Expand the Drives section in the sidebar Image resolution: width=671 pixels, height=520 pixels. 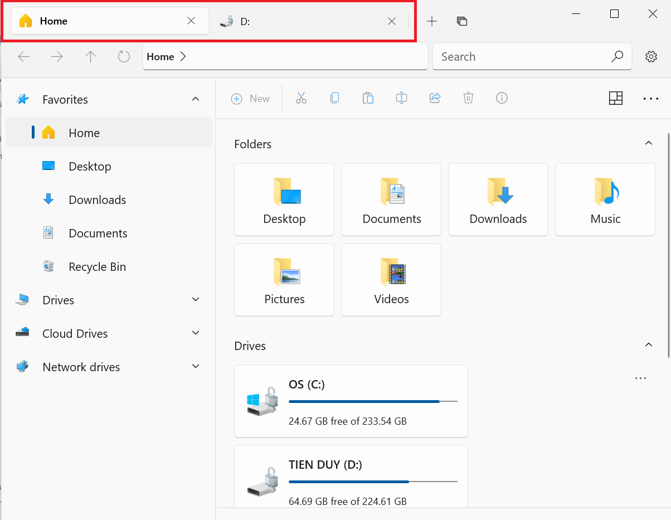195,299
